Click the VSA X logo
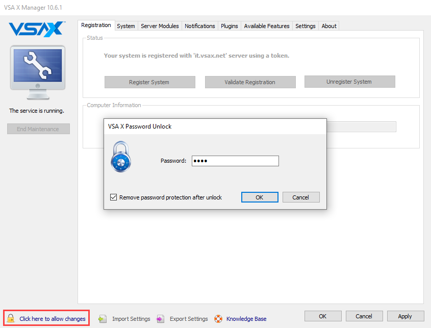This screenshot has height=328, width=431. point(37,29)
